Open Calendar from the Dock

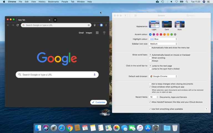point(85,128)
